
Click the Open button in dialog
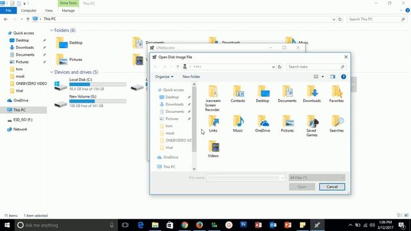pyautogui.click(x=302, y=187)
